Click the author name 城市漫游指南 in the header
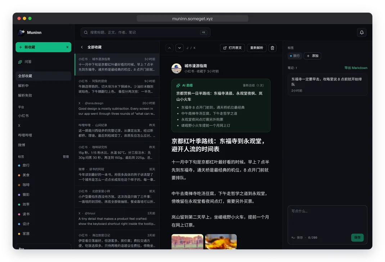This screenshot has height=262, width=385. coord(196,66)
